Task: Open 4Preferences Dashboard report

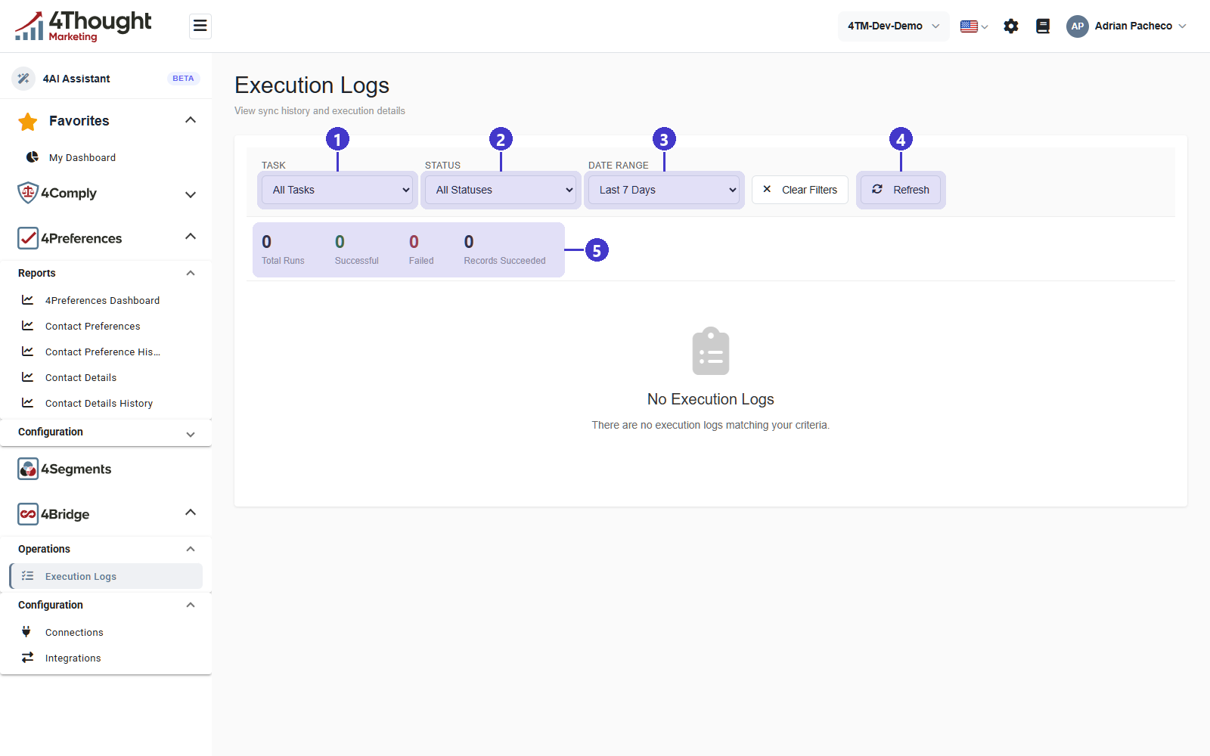Action: point(102,300)
